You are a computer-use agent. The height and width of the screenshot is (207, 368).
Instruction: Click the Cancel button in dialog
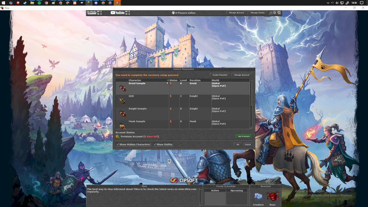(248, 144)
